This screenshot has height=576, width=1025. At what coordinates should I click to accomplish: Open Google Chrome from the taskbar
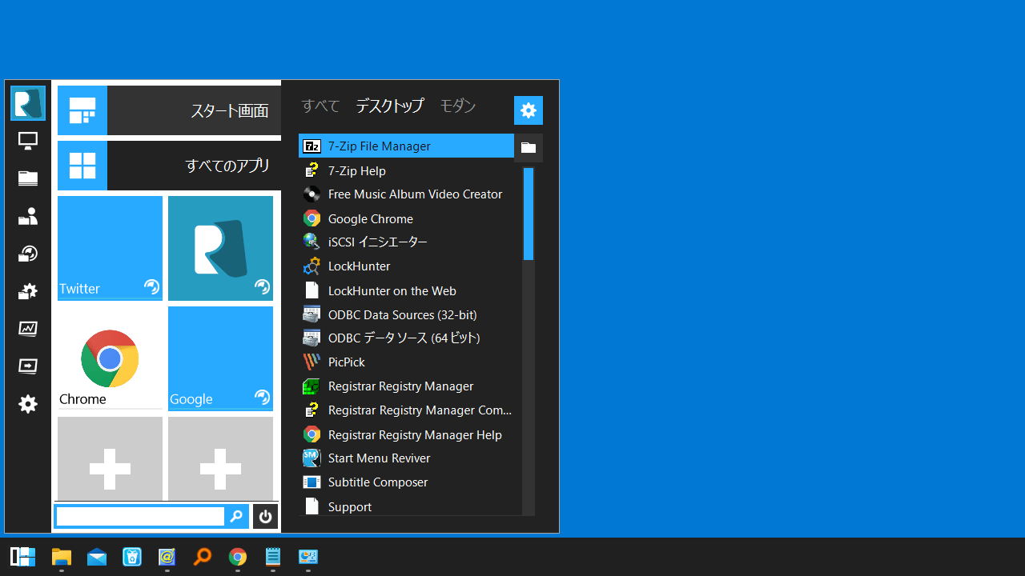[238, 557]
